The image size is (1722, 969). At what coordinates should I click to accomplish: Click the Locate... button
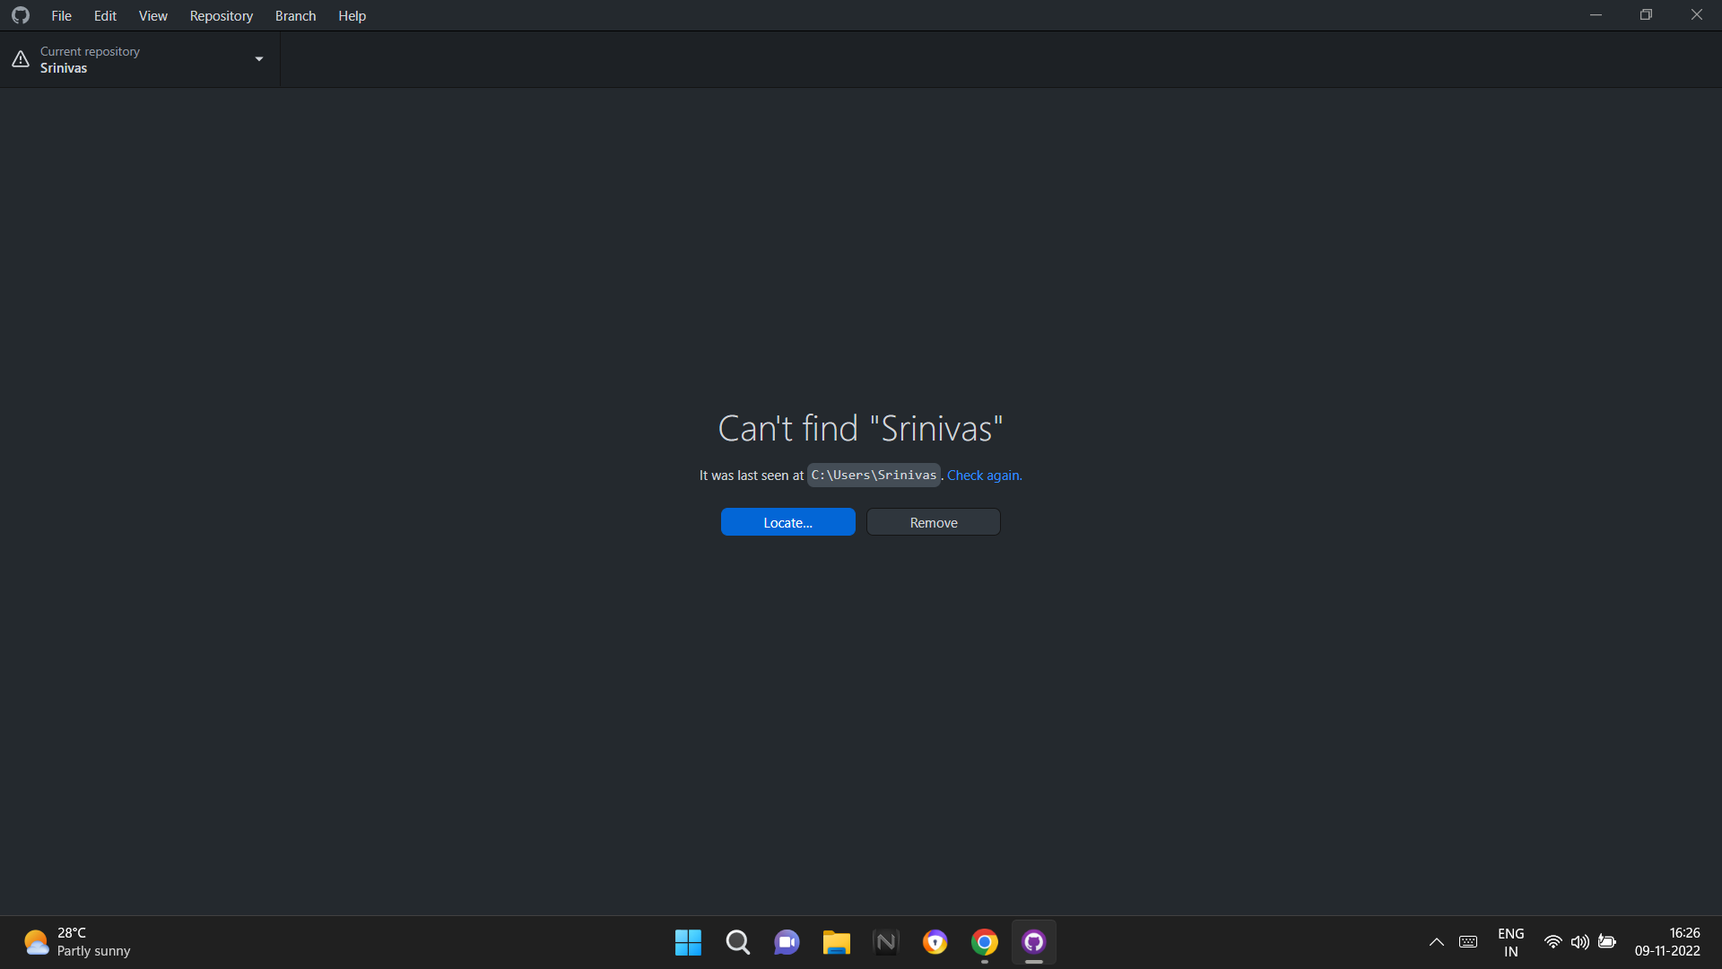pos(787,522)
